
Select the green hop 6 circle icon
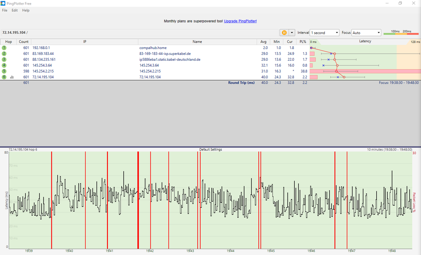(4, 77)
